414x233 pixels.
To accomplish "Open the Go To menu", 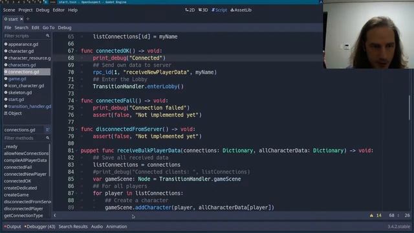I will pos(49,27).
